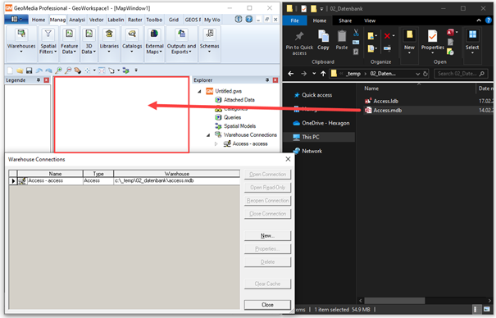Click the red Delete X in File Explorer

pos(387,36)
